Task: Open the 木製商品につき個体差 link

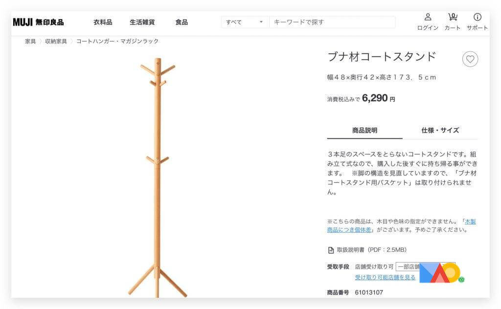Action: point(401,226)
